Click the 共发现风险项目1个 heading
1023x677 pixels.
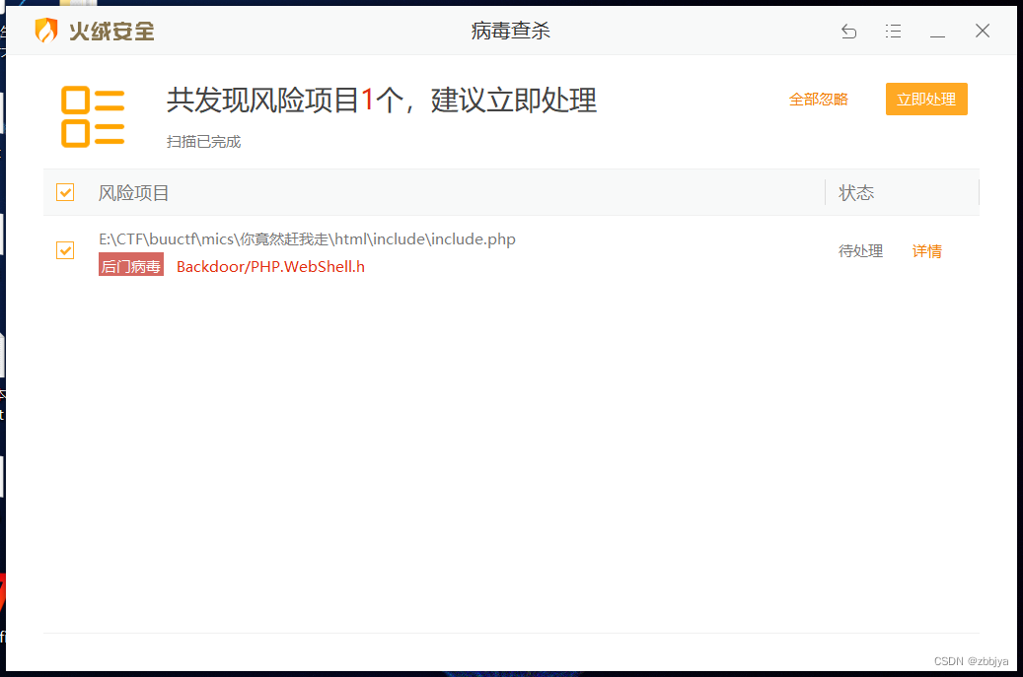(382, 101)
